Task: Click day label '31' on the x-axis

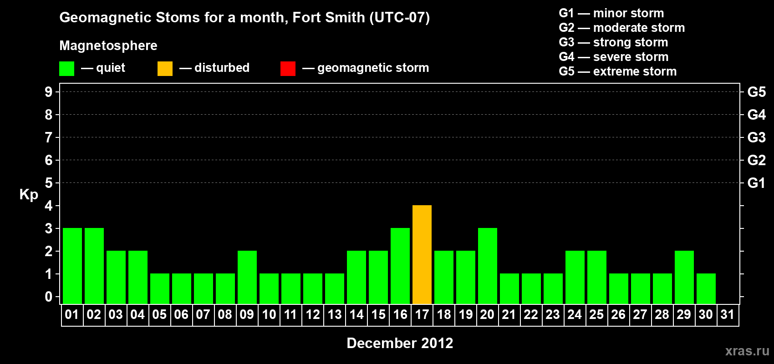Action: pyautogui.click(x=728, y=314)
